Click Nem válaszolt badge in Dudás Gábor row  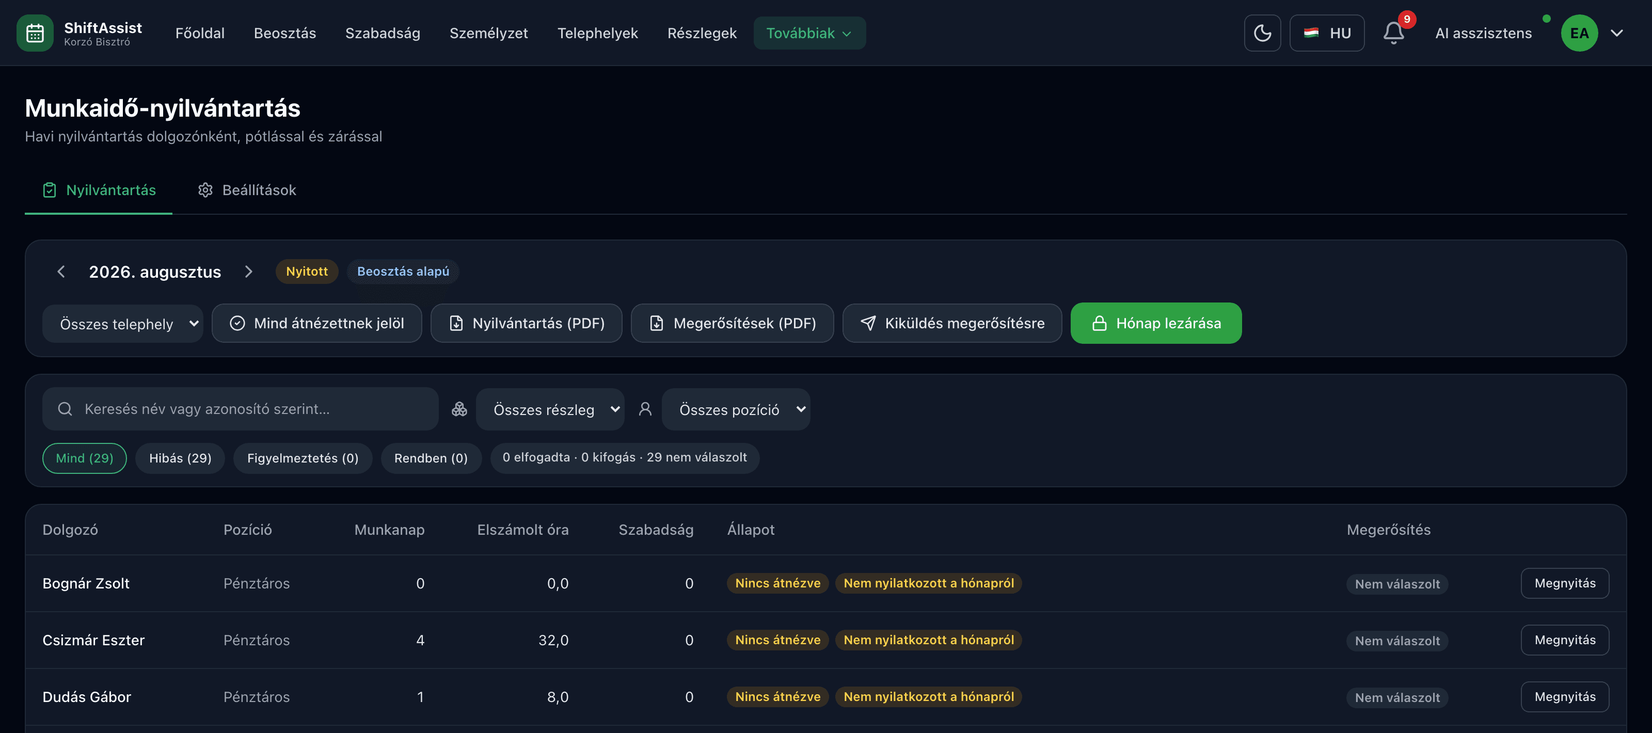coord(1397,698)
